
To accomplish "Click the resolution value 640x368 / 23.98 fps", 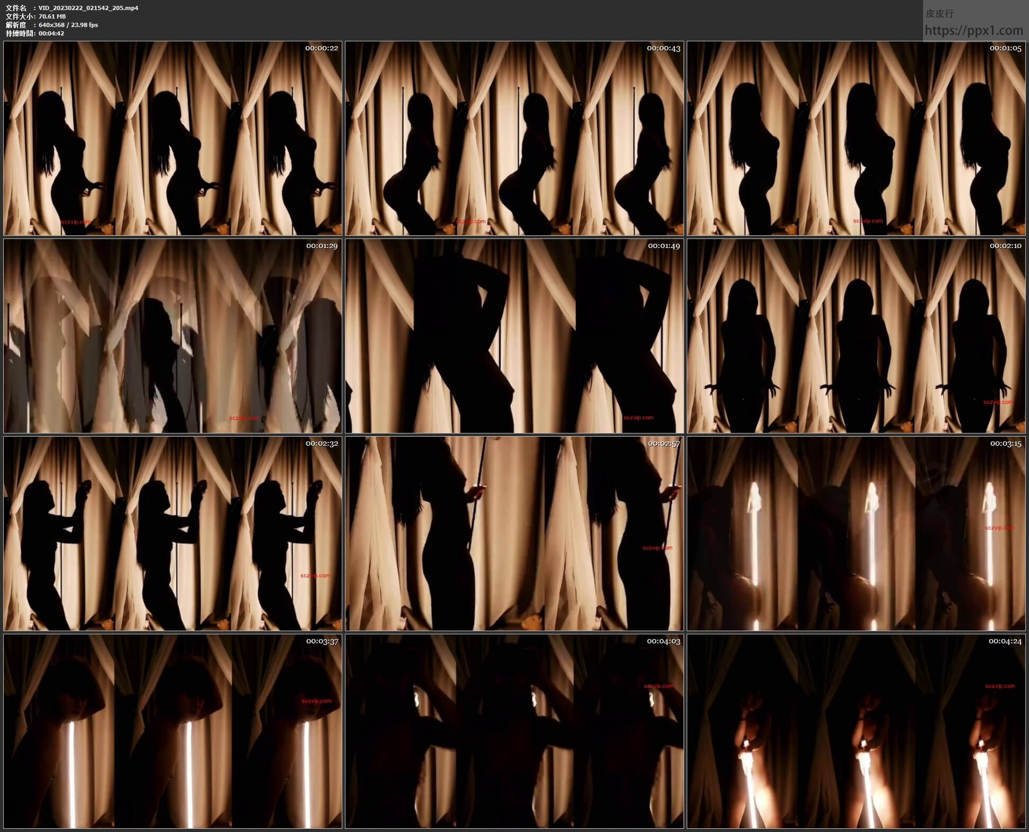I will point(68,25).
